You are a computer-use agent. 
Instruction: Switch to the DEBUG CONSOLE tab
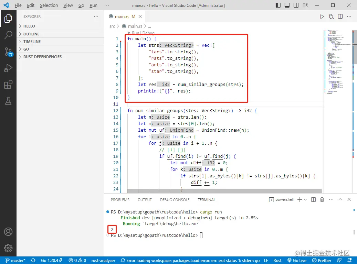click(x=175, y=200)
